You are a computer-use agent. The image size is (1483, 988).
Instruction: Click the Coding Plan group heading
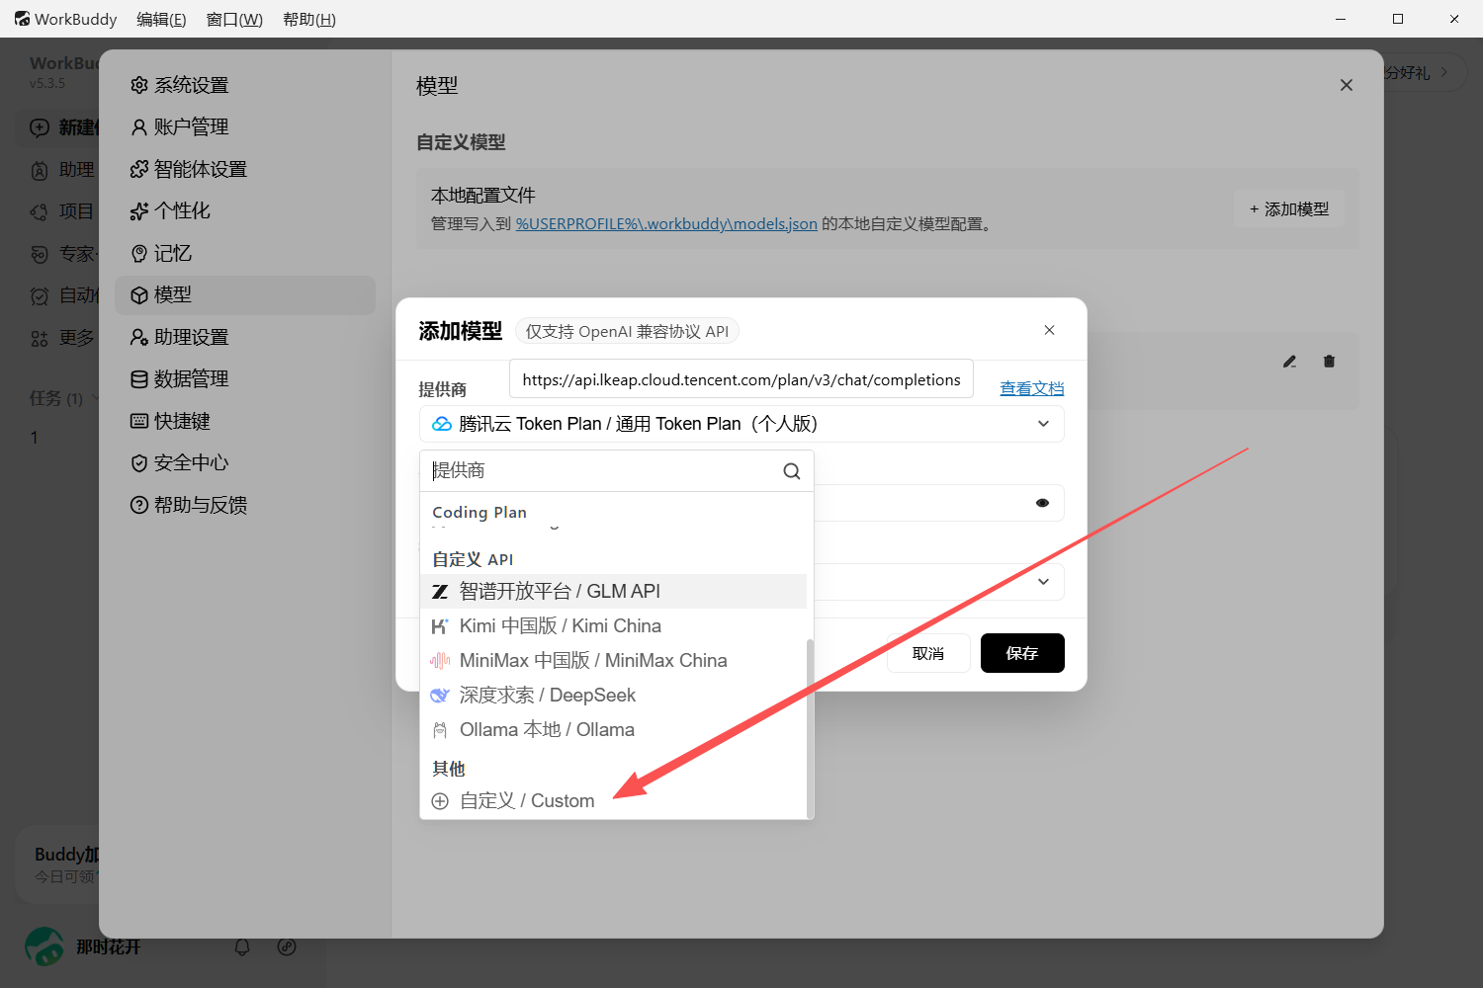coord(480,512)
